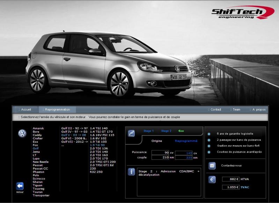Screen dimensions: 279x203
Task: Click the Volkswagen brand logo icon
Action: (22, 133)
